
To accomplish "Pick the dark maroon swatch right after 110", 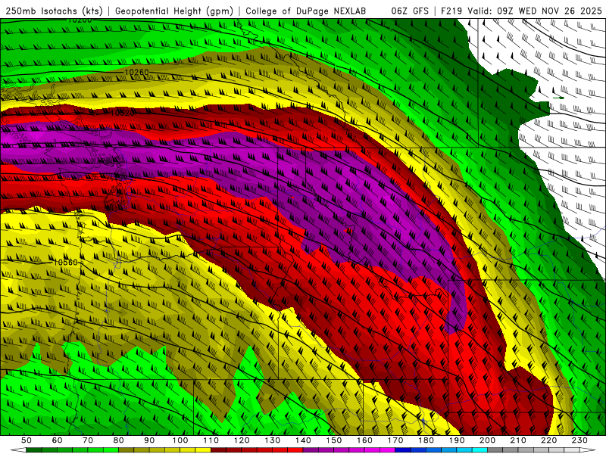I will coord(219,450).
